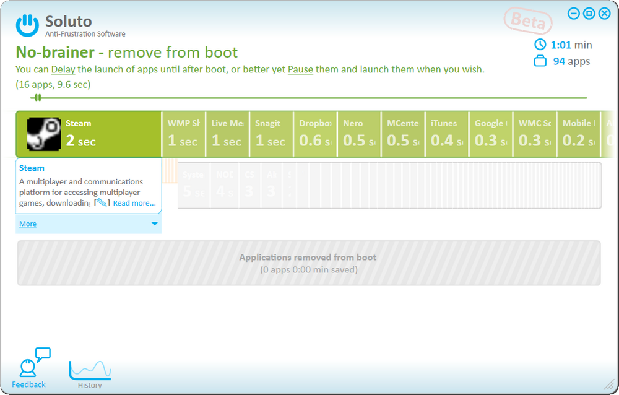This screenshot has height=395, width=619.
Task: Click the 1:01 min boot time text
Action: (571, 45)
